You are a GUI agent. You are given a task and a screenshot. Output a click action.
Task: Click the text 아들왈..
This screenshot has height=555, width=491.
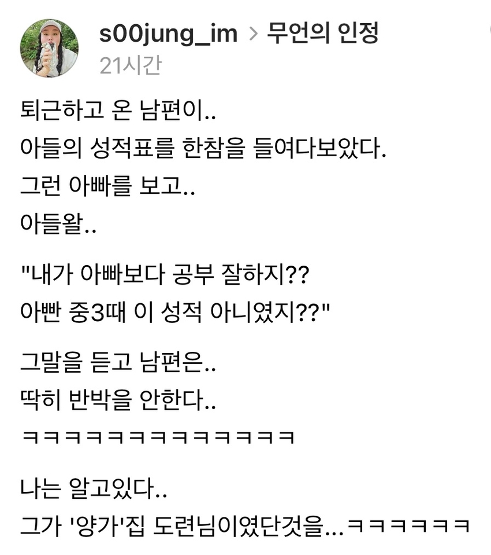click(58, 223)
